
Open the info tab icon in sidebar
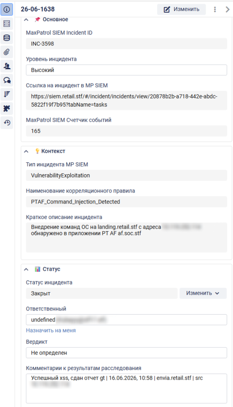[x=7, y=10]
